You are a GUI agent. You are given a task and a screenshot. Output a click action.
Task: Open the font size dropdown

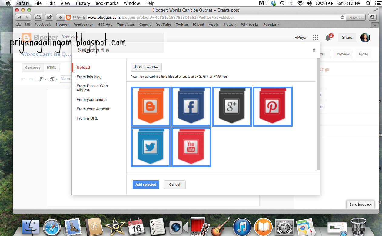coord(53,79)
